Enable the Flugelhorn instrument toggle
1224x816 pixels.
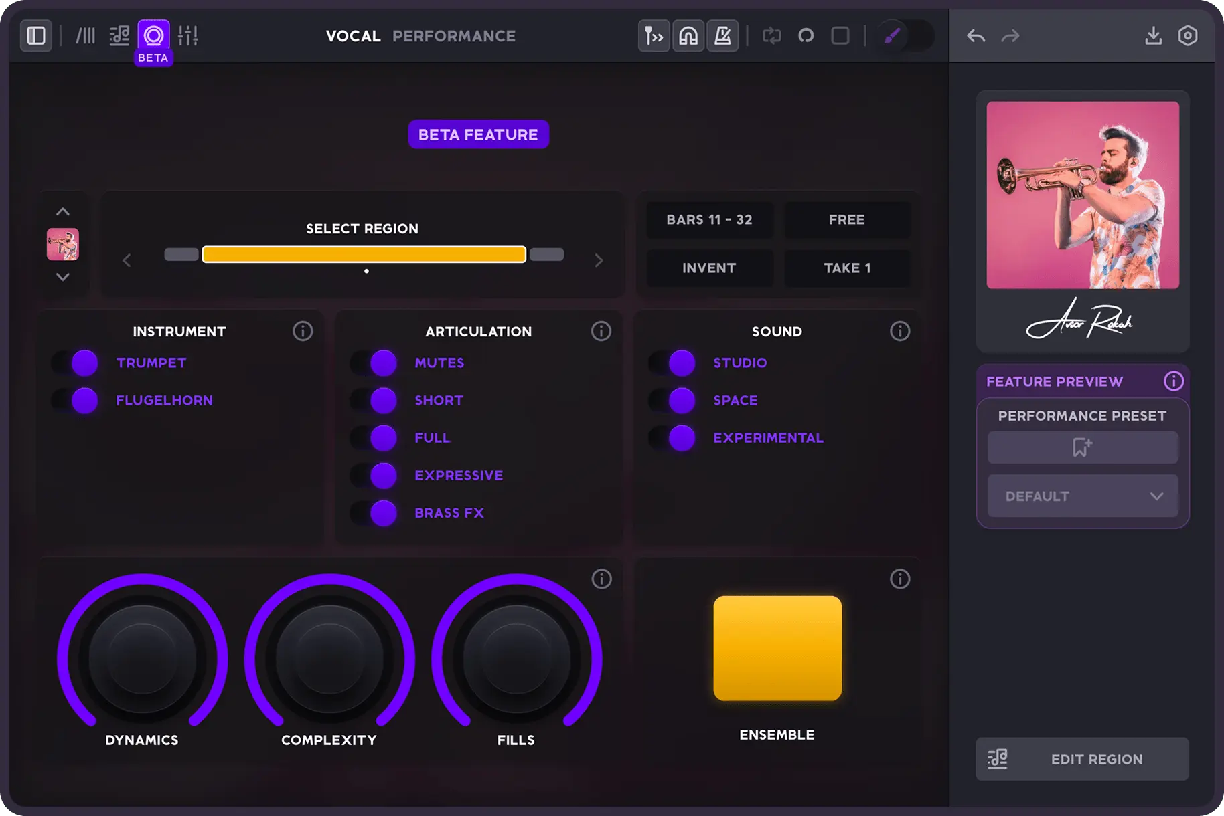pyautogui.click(x=74, y=400)
